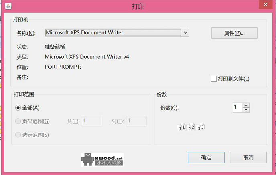The width and height of the screenshot is (276, 175).
Task: Confirm printing with 确定 button
Action: pos(206,158)
